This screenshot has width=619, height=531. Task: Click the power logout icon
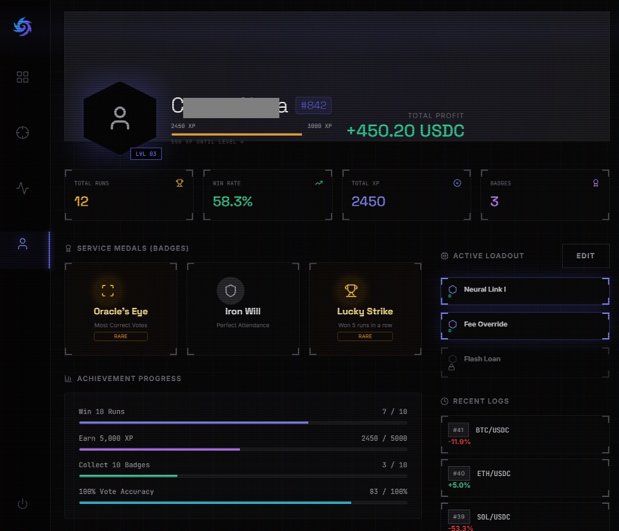coord(23,504)
